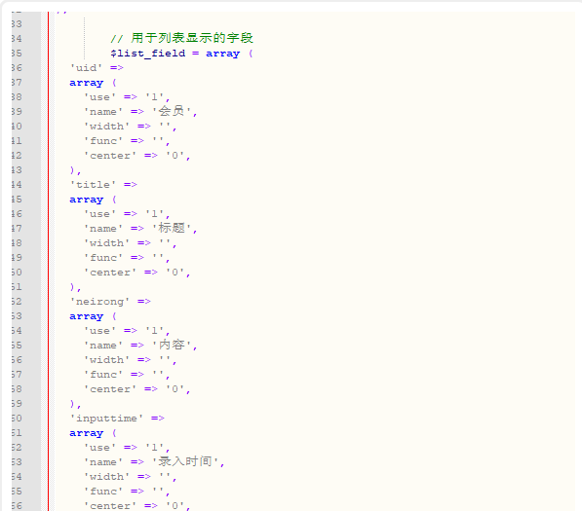Screen dimensions: 582x511
Task: Click the 'width' key inside the neirong array
Action: [x=106, y=360]
